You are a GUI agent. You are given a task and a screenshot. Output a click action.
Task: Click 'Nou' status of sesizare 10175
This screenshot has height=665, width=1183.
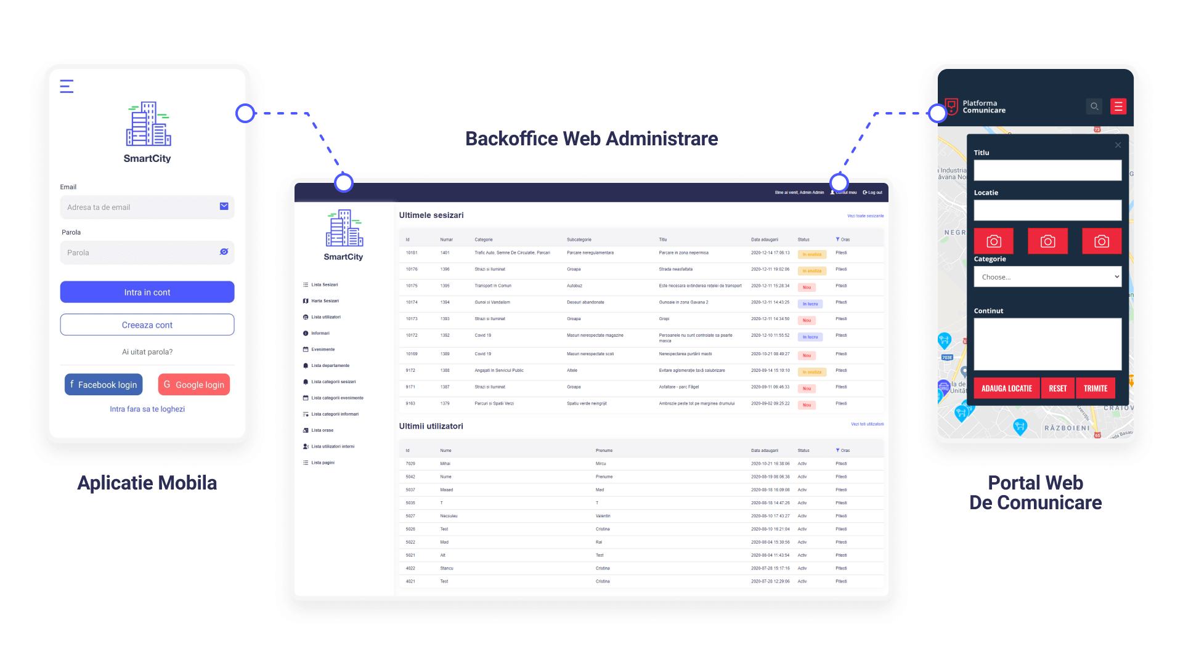[807, 288]
